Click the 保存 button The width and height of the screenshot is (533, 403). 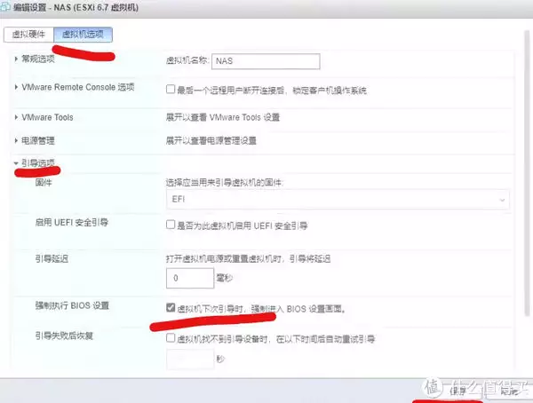(457, 391)
